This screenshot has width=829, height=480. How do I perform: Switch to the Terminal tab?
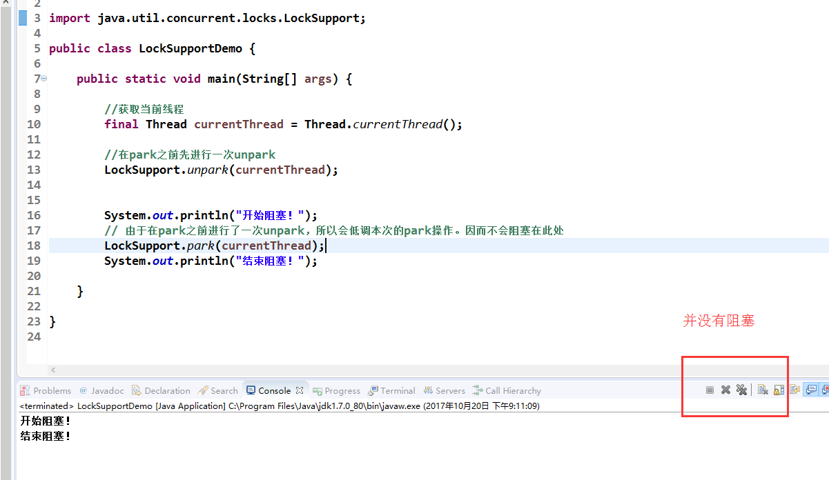(x=391, y=390)
